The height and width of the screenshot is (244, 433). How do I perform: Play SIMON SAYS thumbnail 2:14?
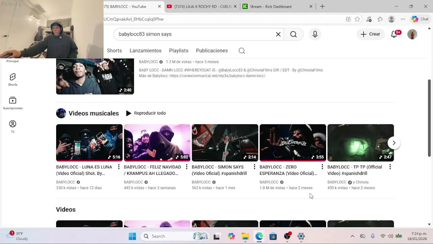coord(225,143)
